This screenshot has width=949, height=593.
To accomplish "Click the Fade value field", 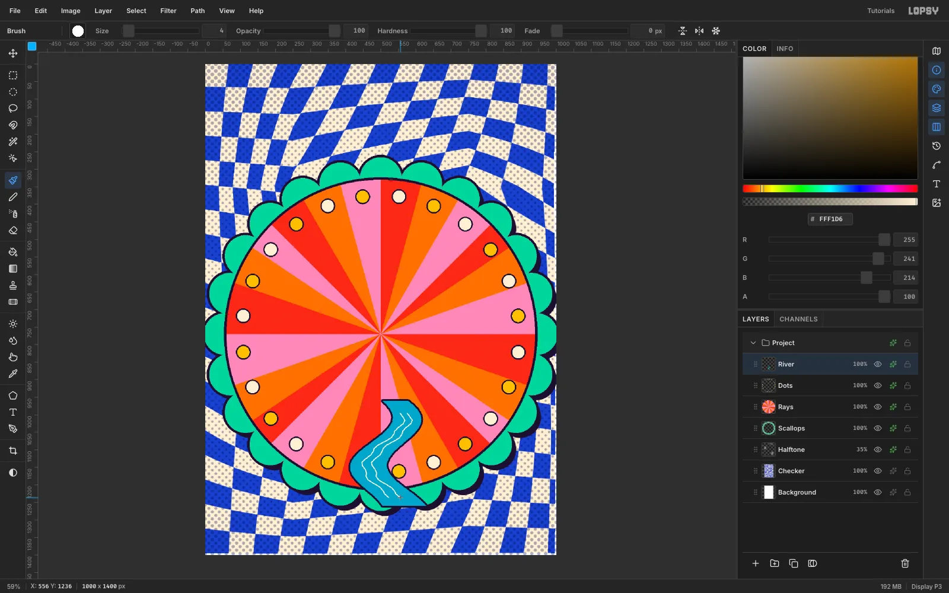I will click(x=648, y=31).
